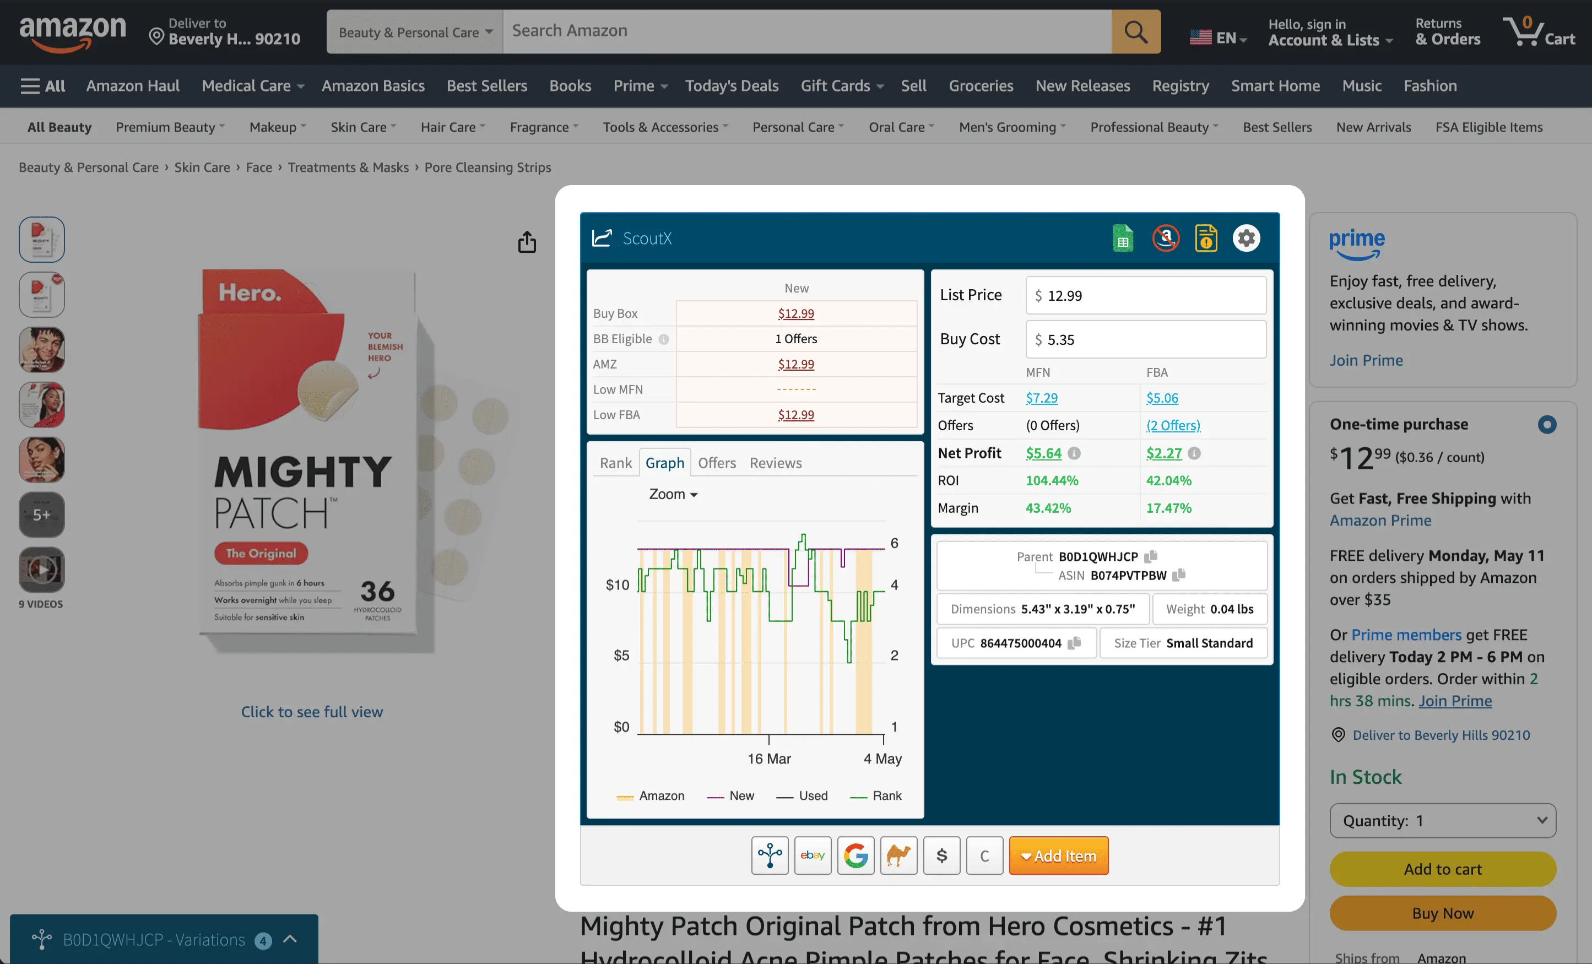Image resolution: width=1592 pixels, height=964 pixels.
Task: Show BB Eligible info tooltip
Action: tap(664, 339)
